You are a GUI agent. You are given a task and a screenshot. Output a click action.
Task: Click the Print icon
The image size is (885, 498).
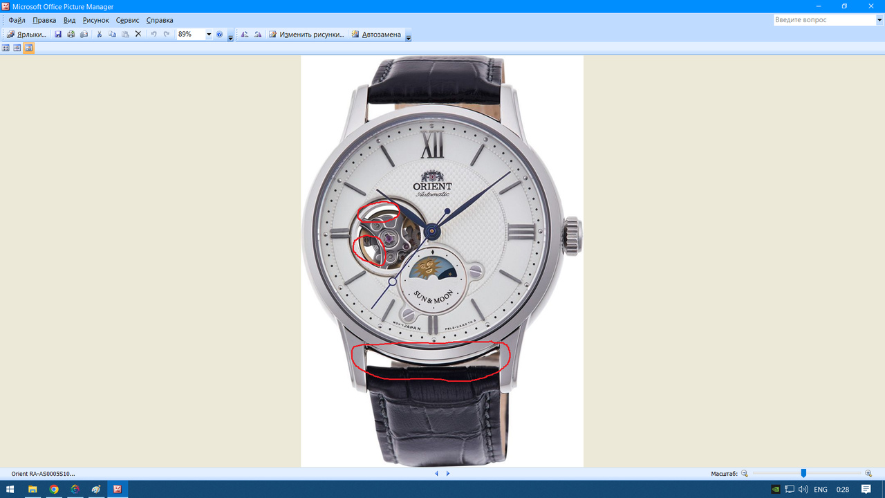tap(71, 34)
